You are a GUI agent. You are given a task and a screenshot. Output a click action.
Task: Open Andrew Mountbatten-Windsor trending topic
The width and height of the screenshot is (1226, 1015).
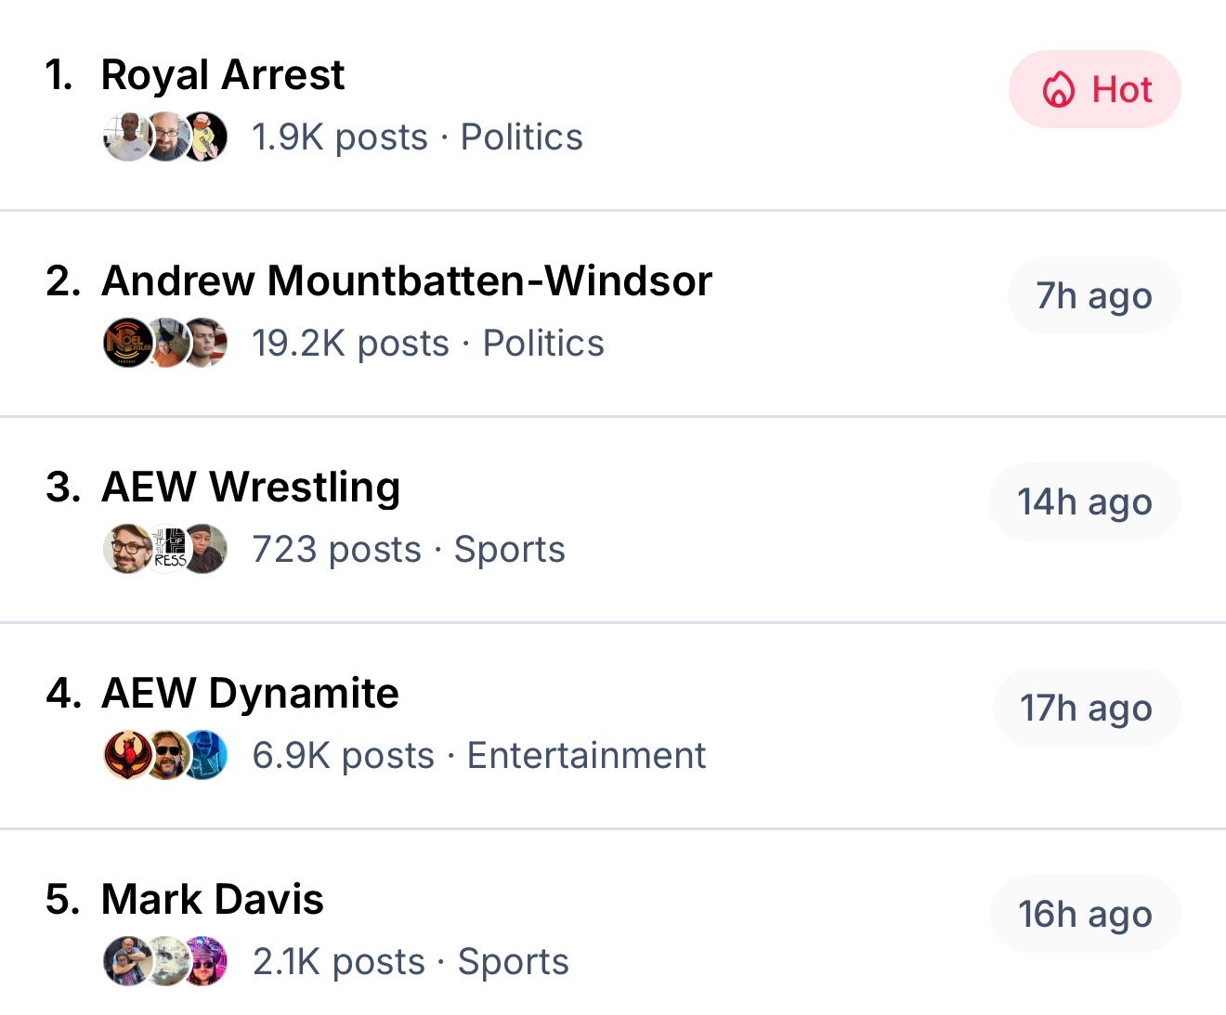(407, 280)
